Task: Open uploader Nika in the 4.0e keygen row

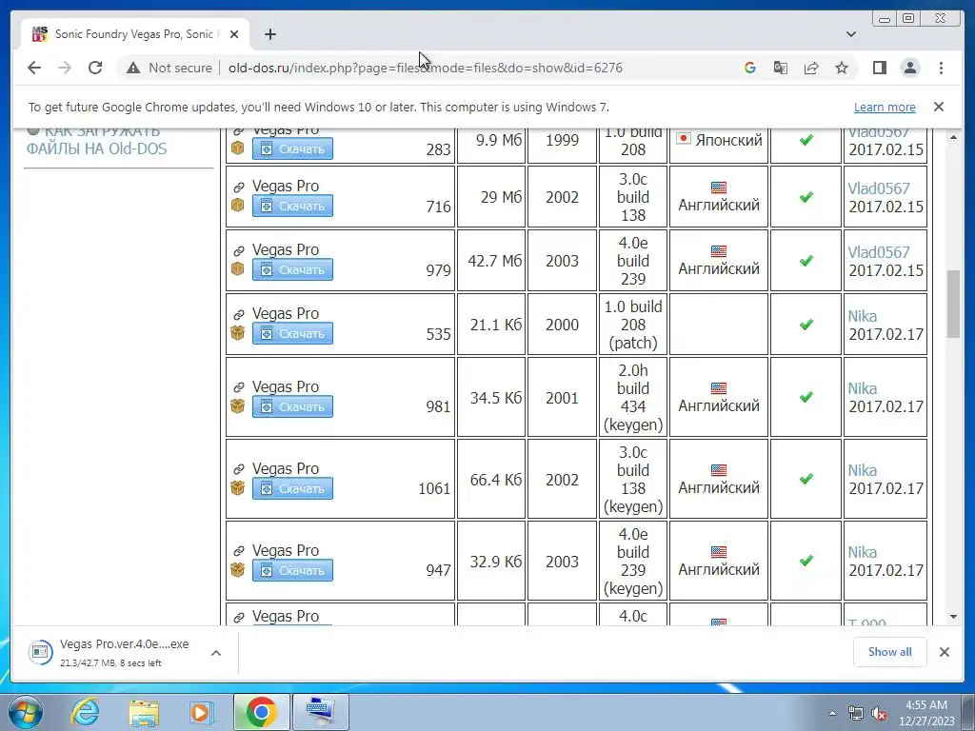Action: coord(863,553)
